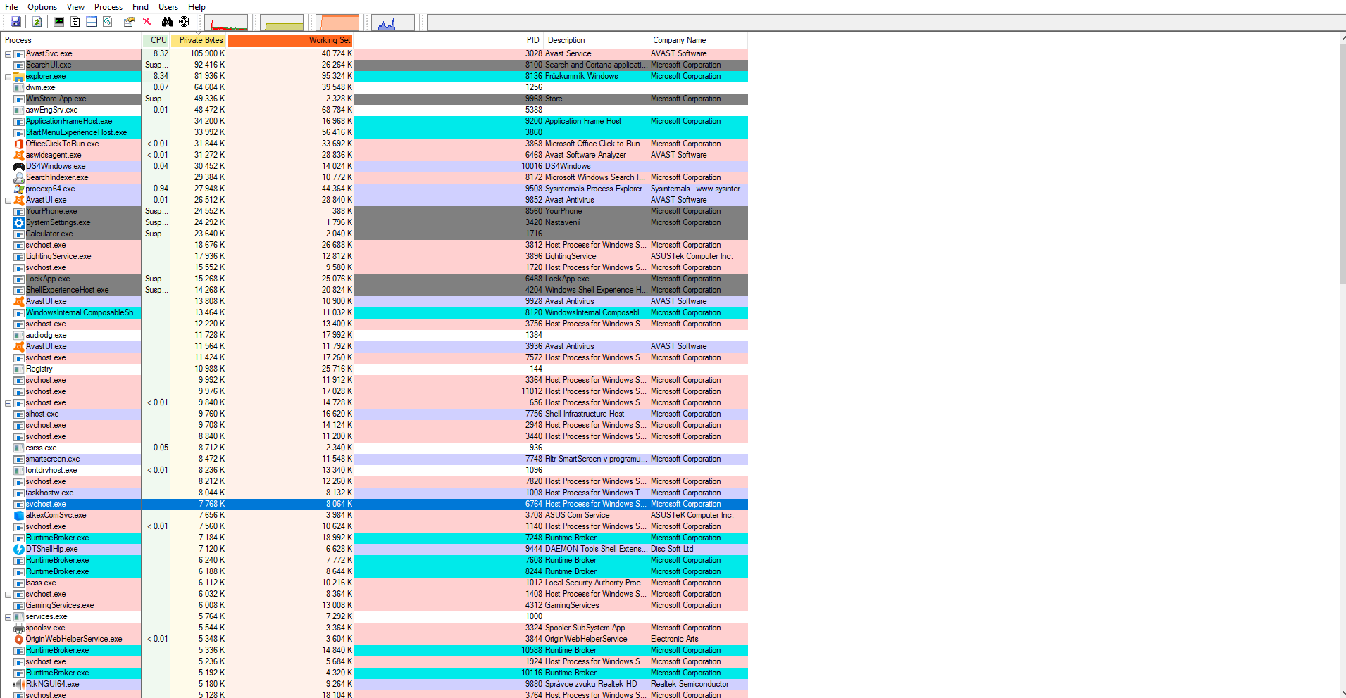This screenshot has width=1346, height=698.
Task: Select the WinStore.App.exe process row
Action: click(374, 99)
